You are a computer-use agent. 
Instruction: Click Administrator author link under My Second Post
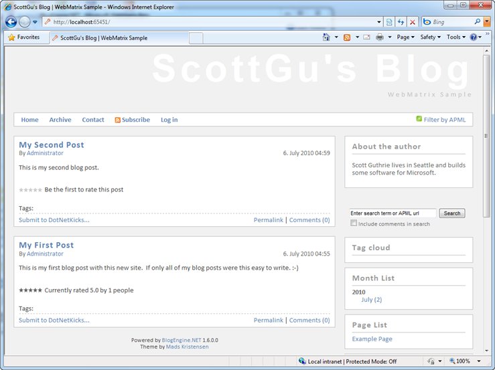(x=45, y=153)
